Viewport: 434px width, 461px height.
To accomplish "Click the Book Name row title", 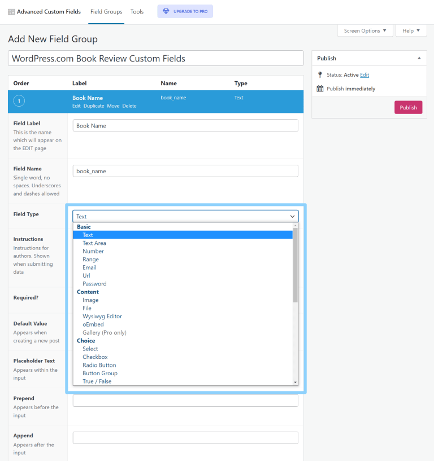I will point(88,98).
